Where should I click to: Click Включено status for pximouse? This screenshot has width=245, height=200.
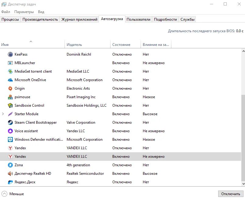pos(121,97)
